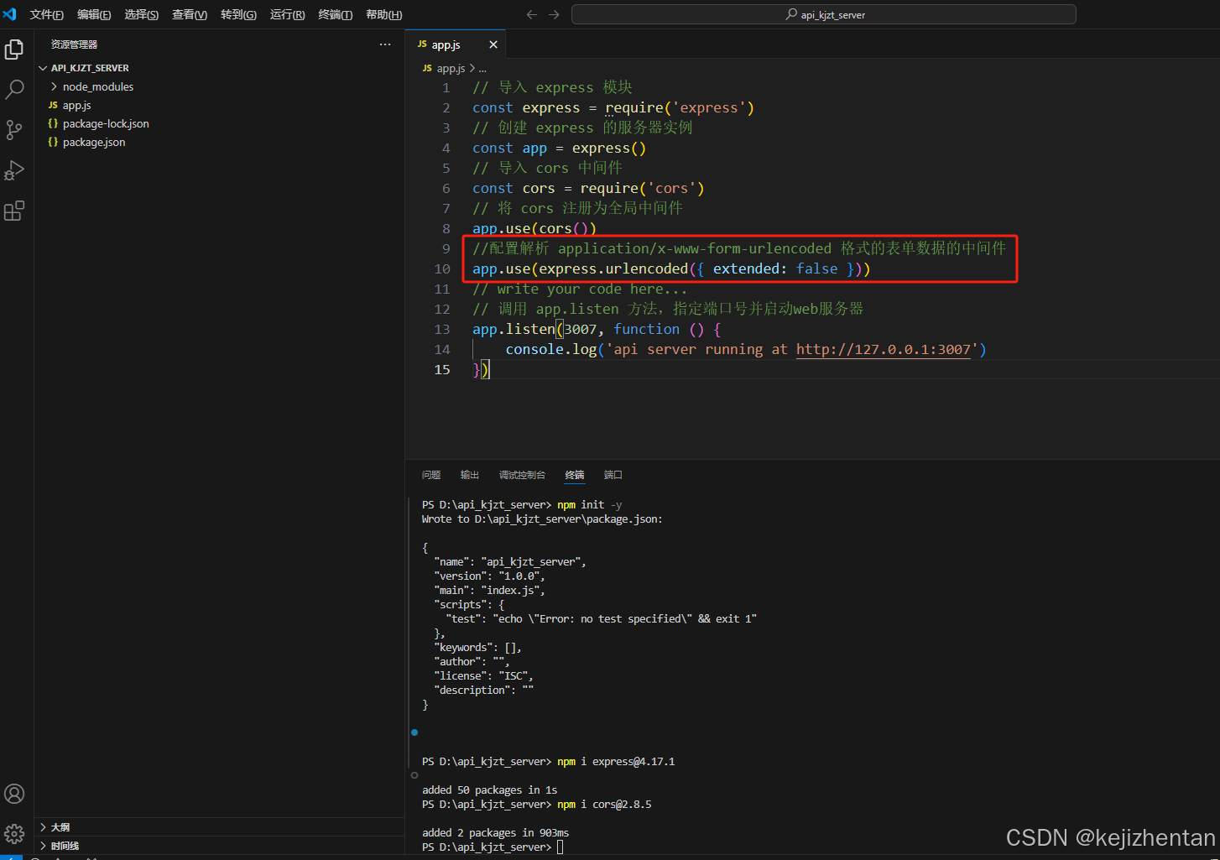Open Source Control view in activity bar

pos(14,130)
